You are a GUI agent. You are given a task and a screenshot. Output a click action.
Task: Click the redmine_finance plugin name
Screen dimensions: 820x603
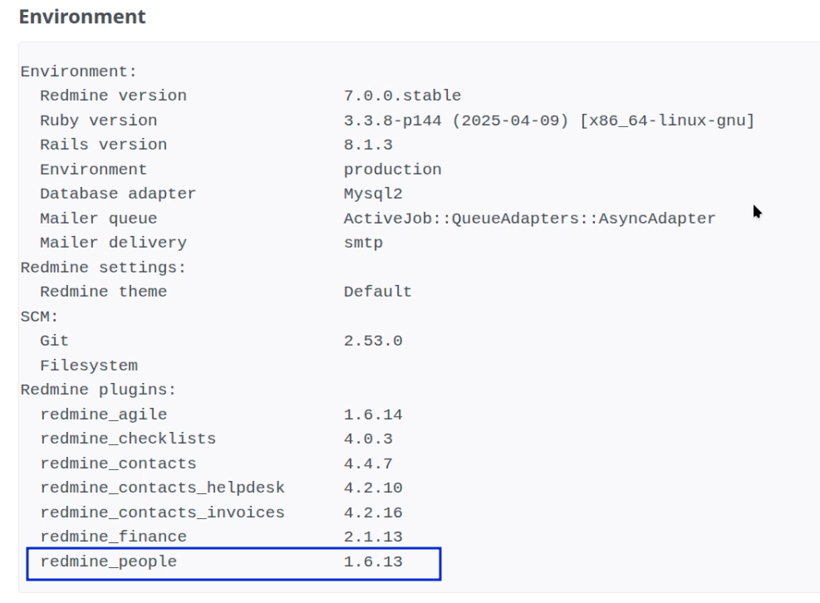[113, 537]
